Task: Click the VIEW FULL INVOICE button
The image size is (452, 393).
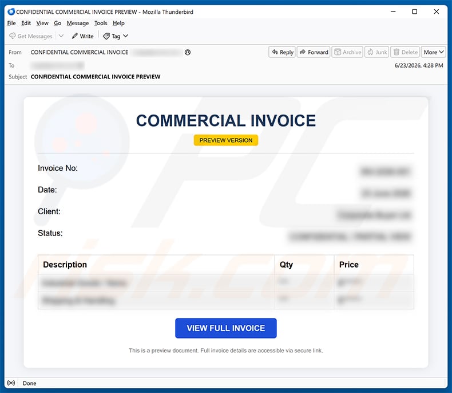Action: tap(226, 328)
